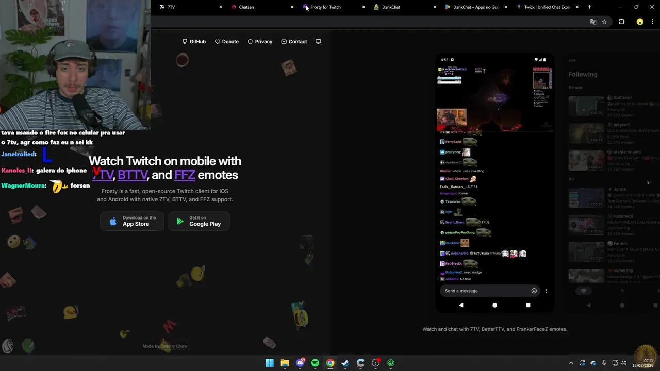This screenshot has height=371, width=660.
Task: Open phone chat three-dot options menu
Action: (547, 291)
